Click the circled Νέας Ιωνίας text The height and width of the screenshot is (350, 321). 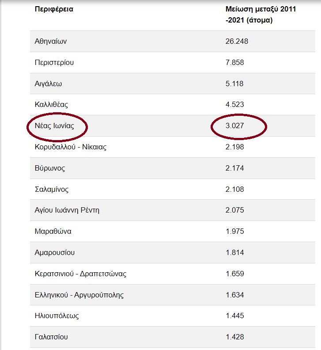tap(54, 126)
